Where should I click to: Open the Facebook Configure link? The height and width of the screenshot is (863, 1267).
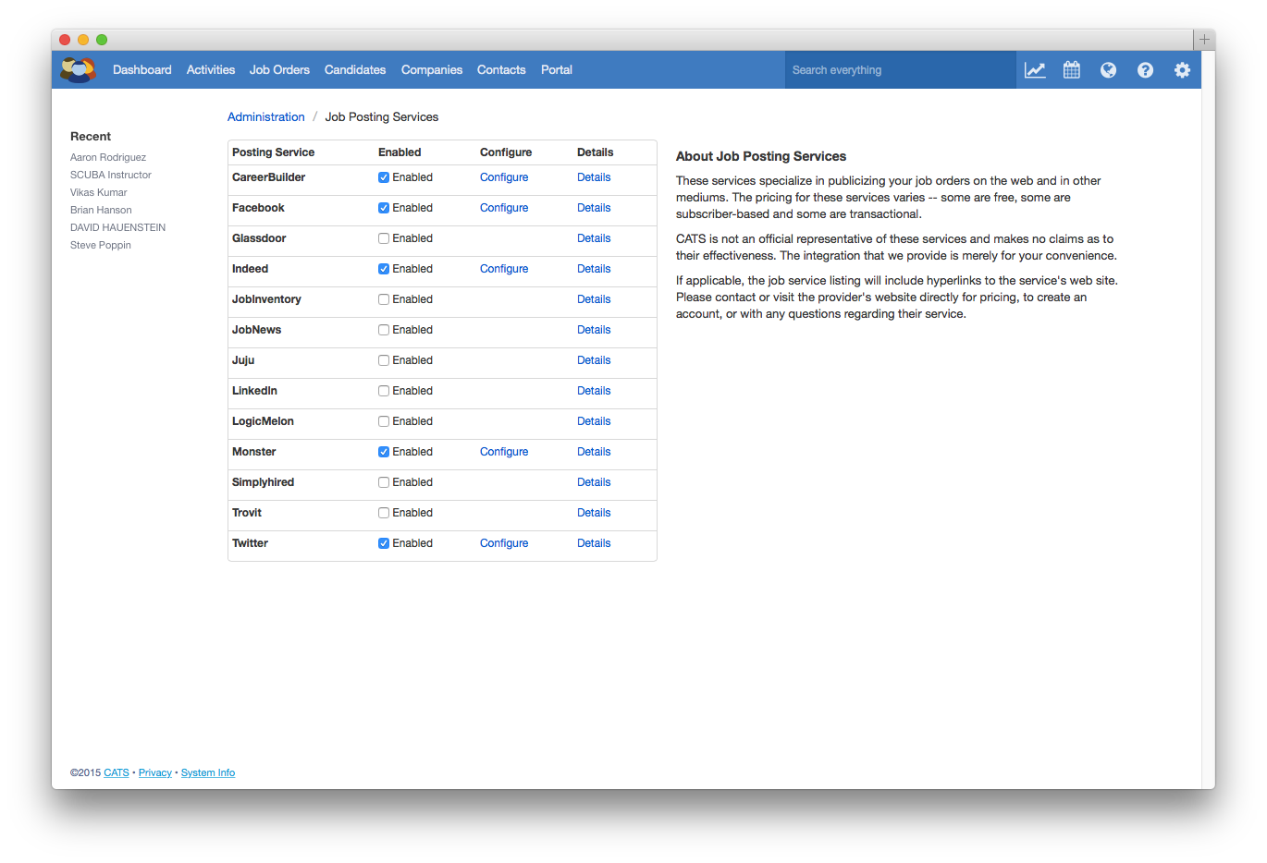click(503, 207)
